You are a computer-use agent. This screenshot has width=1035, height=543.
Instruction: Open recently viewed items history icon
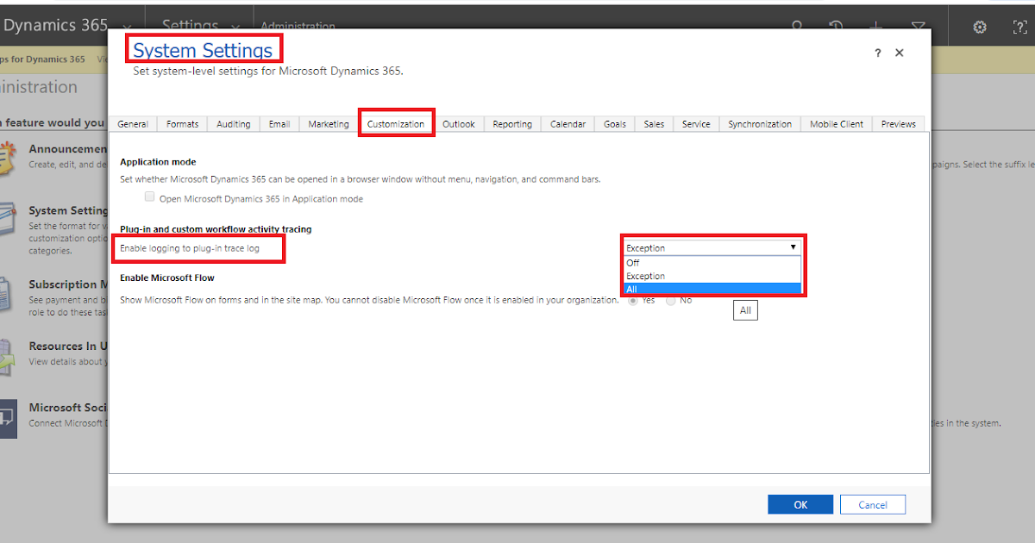pyautogui.click(x=835, y=26)
